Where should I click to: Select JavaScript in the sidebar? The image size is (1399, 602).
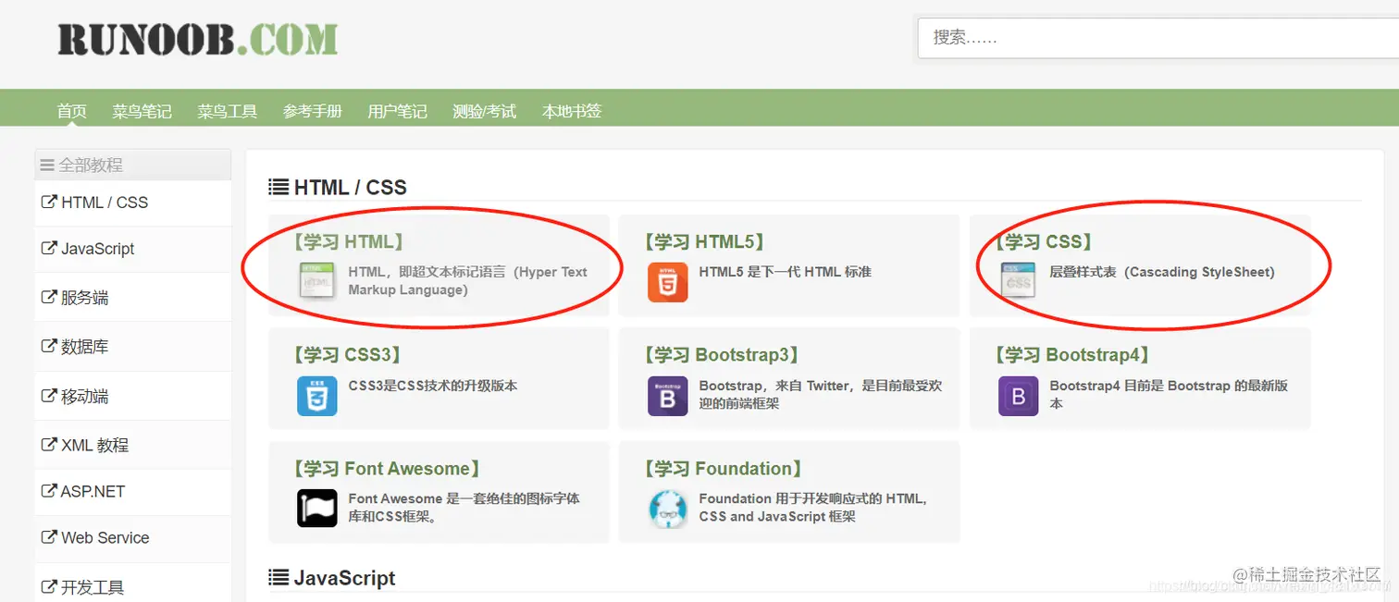pos(133,249)
